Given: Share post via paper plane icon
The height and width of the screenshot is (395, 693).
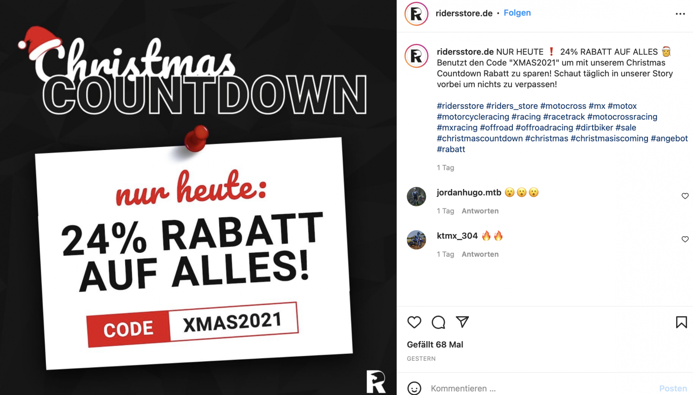Looking at the screenshot, I should (463, 322).
